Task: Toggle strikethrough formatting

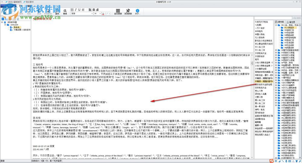Action: point(83,10)
